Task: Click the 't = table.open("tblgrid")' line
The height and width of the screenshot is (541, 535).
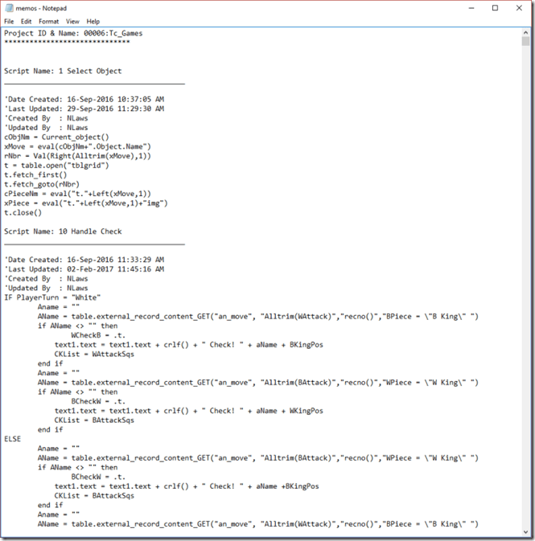Action: (x=56, y=166)
